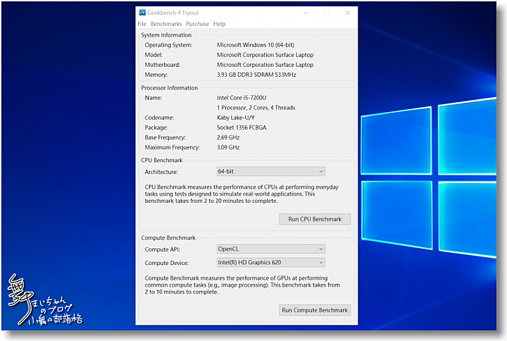Click the 3.93 GB DDR3 SDRAM memory value
507x341 pixels.
256,75
